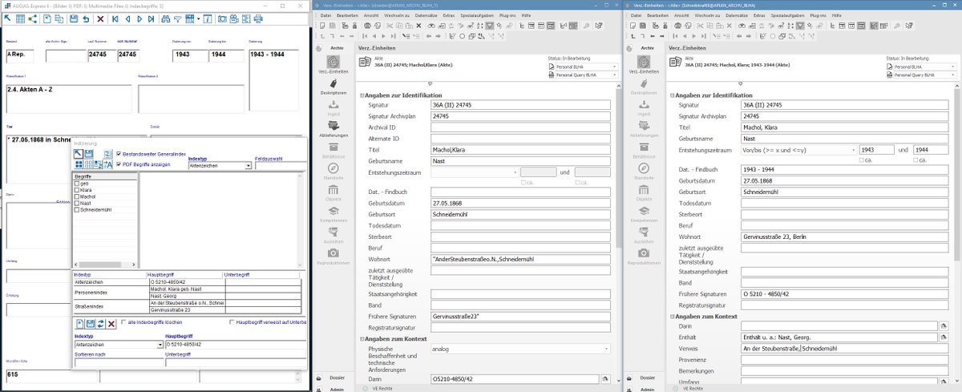Check the 'Schneidemühl' term in Begriffe list
Screen dimensions: 962x392
pos(77,210)
